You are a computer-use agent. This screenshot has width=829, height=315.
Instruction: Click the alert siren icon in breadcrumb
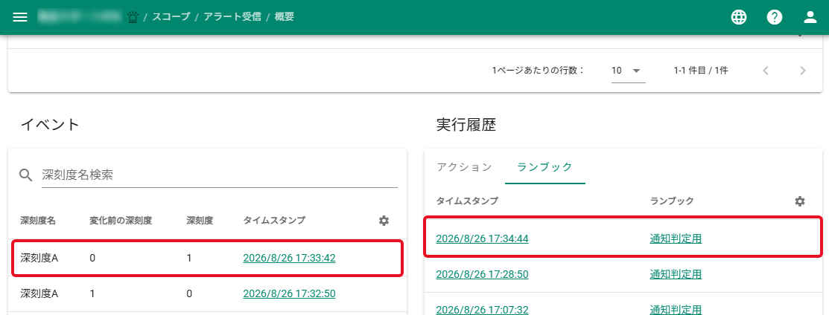click(132, 17)
